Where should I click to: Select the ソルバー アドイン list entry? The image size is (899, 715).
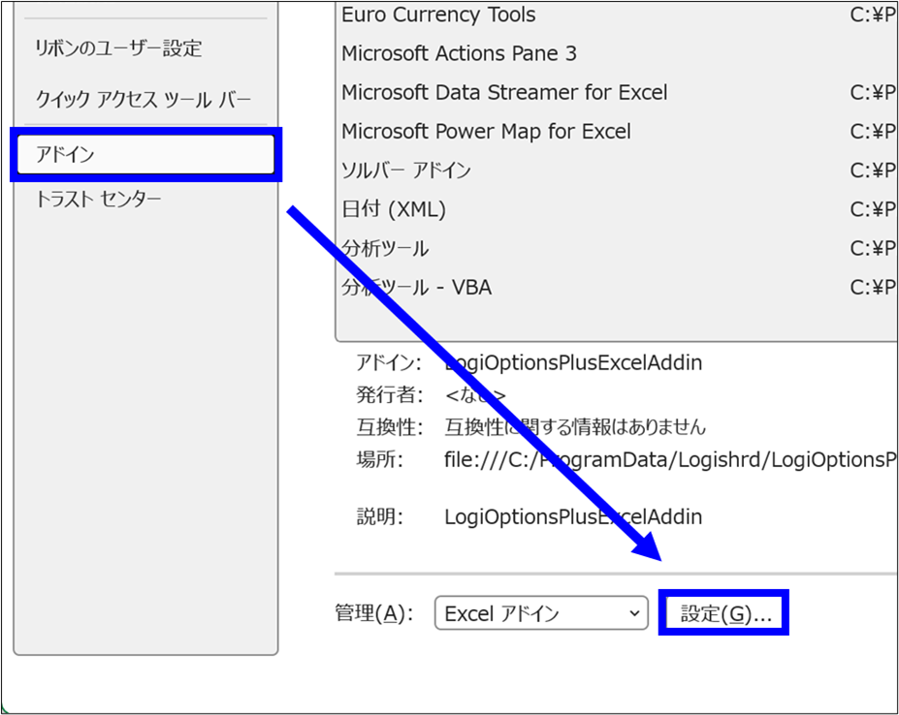[406, 171]
